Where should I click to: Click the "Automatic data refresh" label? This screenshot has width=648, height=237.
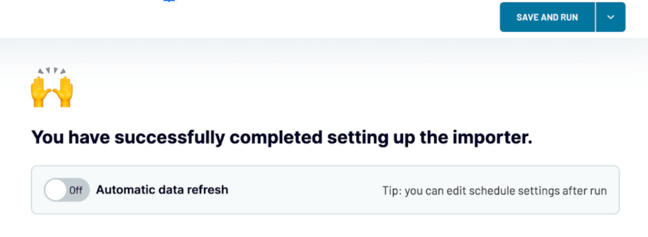click(162, 190)
